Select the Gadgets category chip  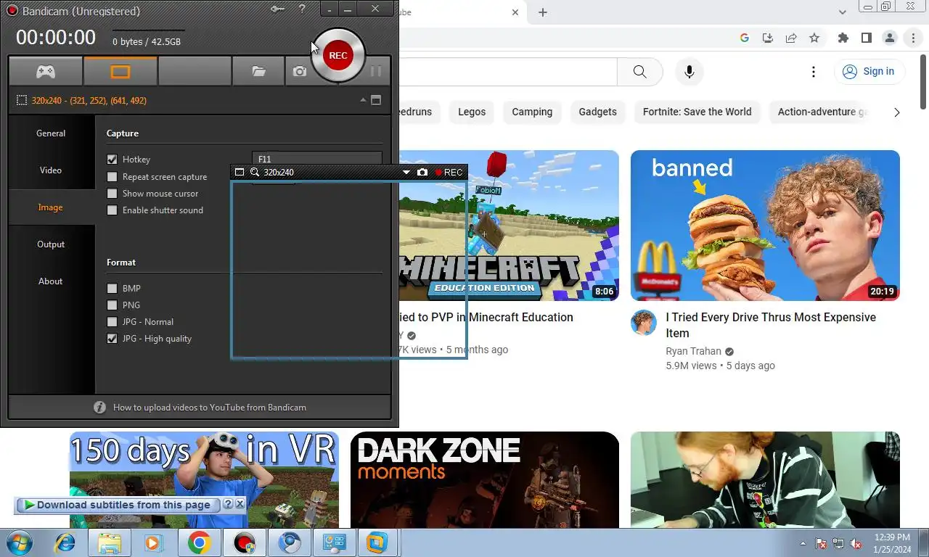[598, 112]
